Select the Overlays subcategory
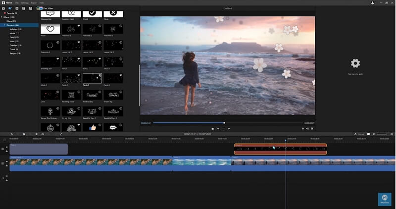The width and height of the screenshot is (396, 209). [x=15, y=45]
